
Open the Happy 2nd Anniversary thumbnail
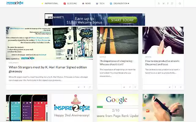tap(72, 108)
